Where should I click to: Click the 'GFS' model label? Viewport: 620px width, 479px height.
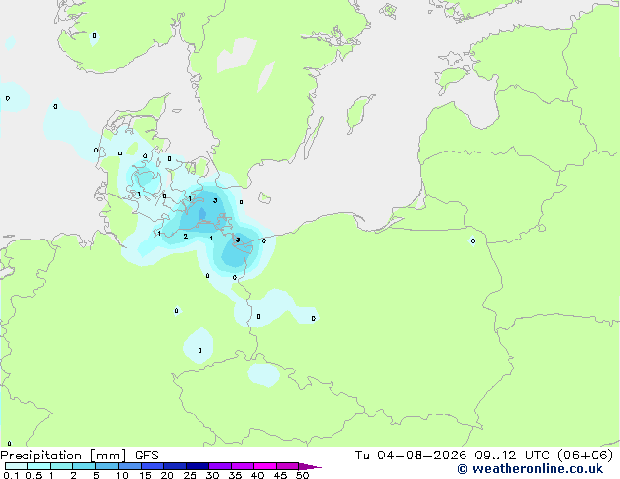[x=147, y=456]
